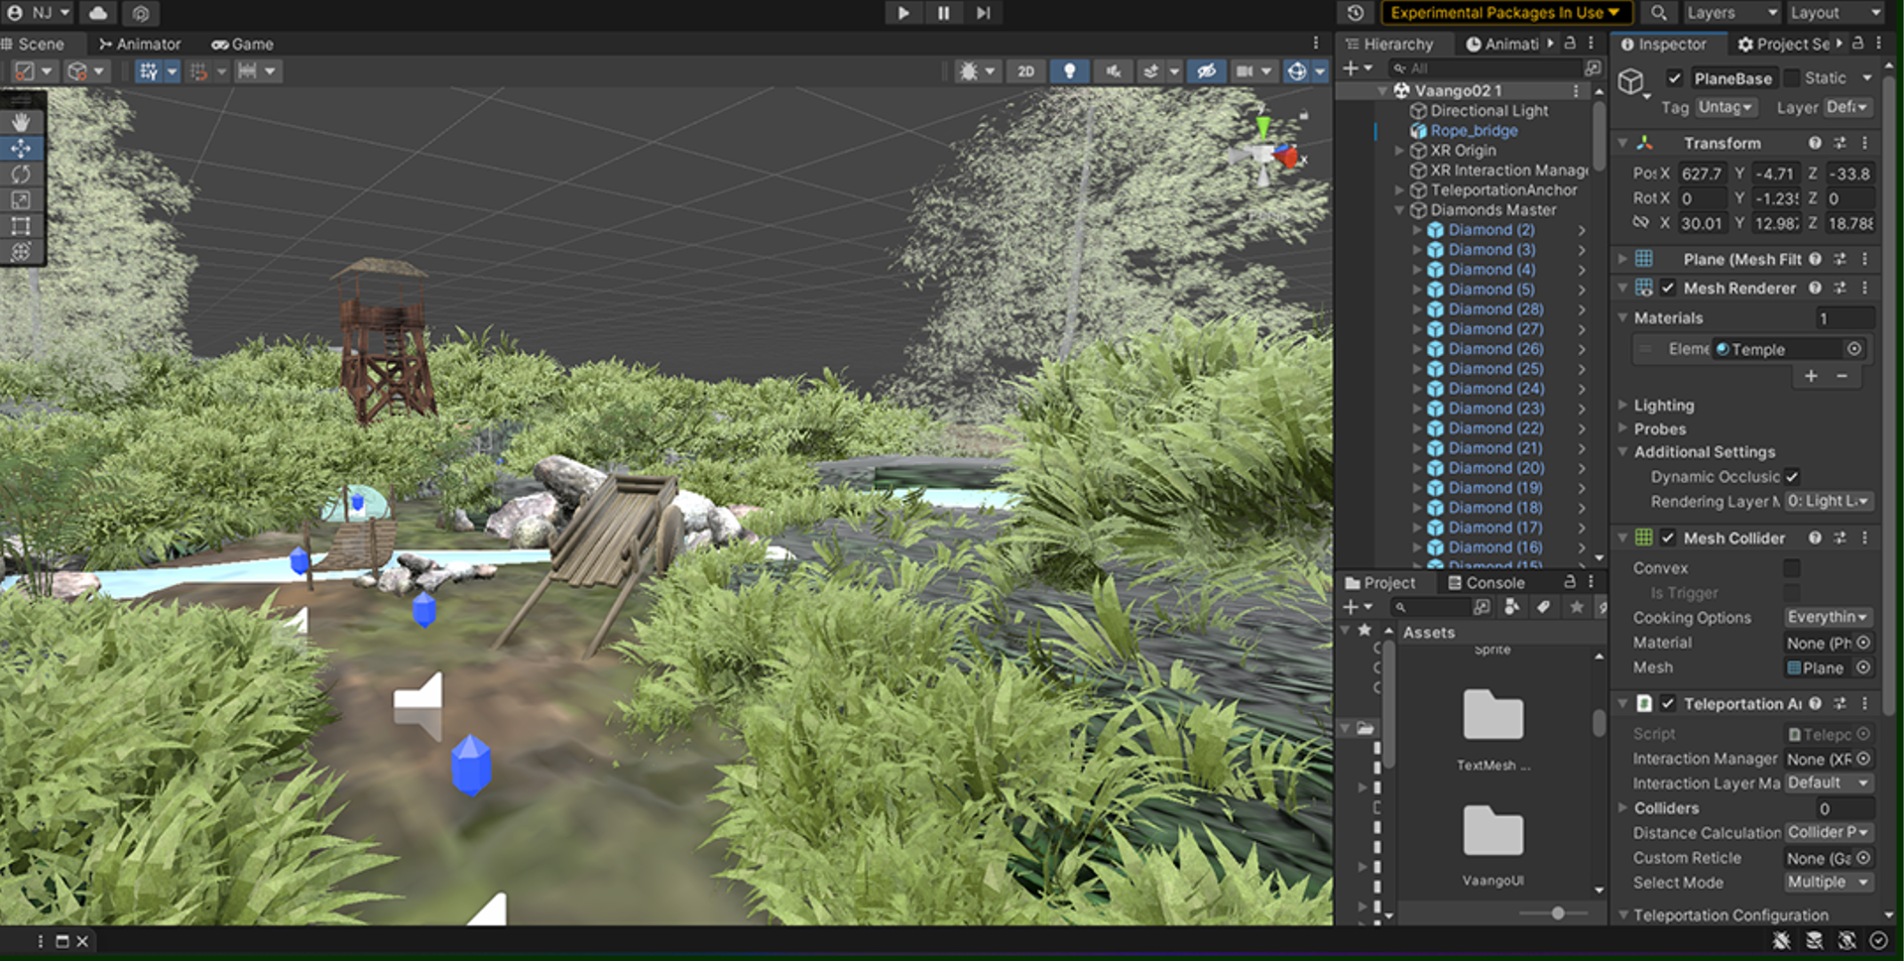The image size is (1904, 961).
Task: Toggle scene audio
Action: tap(1114, 71)
